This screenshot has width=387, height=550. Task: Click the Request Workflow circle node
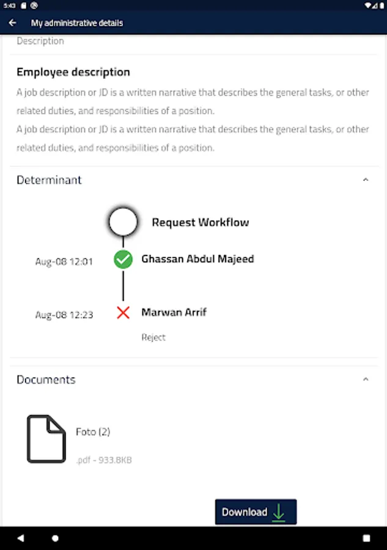click(123, 222)
